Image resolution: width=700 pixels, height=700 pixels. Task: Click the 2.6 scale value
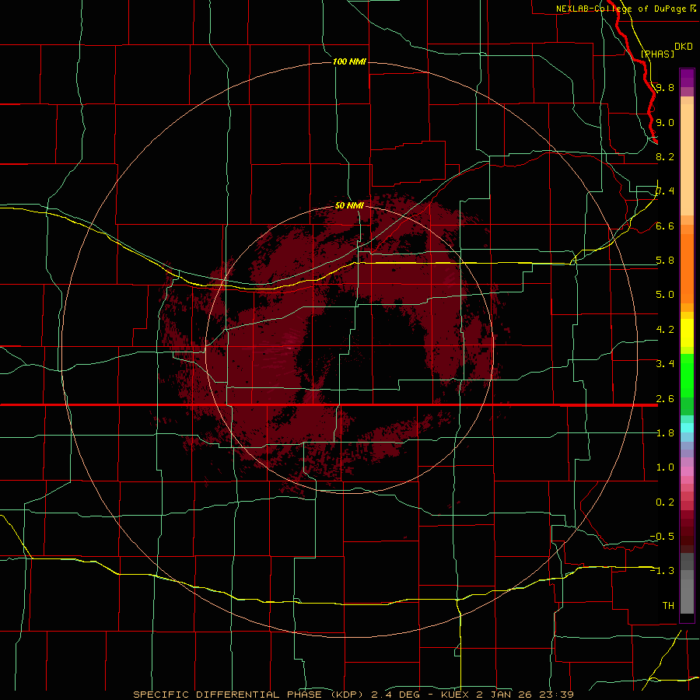[x=665, y=398]
